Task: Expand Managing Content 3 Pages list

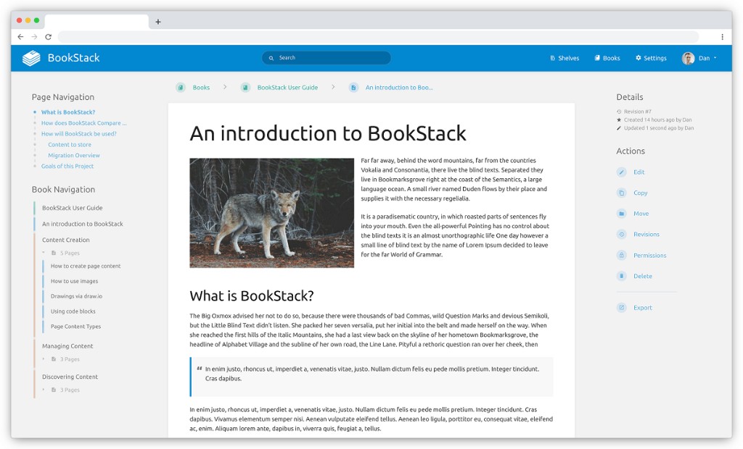Action: click(x=44, y=360)
